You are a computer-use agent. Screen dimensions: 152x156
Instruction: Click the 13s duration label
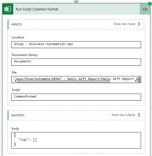pyautogui.click(x=145, y=9)
